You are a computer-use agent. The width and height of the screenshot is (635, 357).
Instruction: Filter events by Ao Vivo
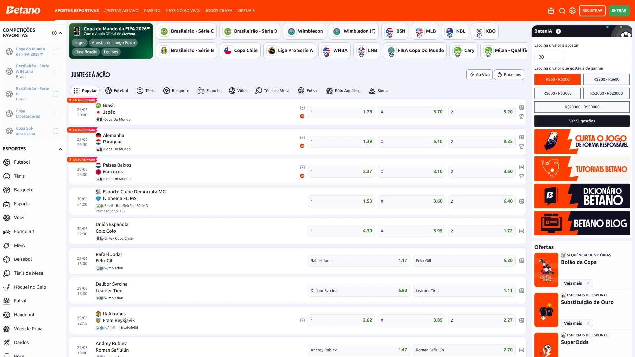click(480, 75)
